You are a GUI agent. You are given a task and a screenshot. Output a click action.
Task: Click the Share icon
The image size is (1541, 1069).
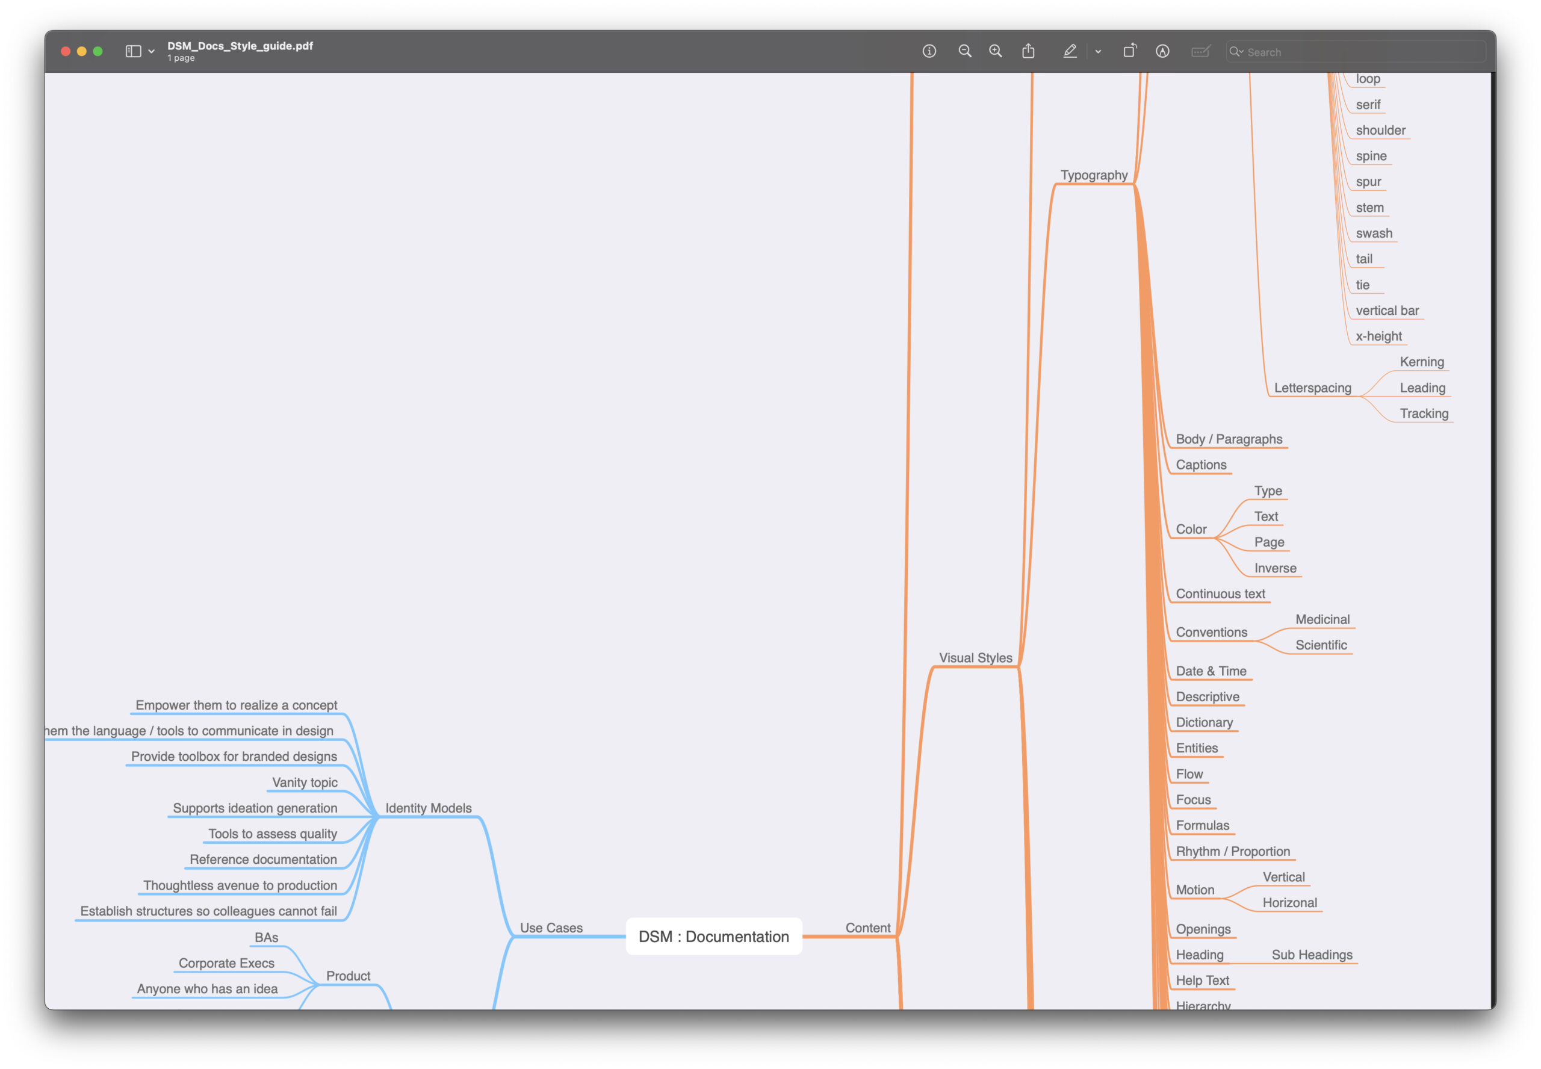click(1028, 51)
